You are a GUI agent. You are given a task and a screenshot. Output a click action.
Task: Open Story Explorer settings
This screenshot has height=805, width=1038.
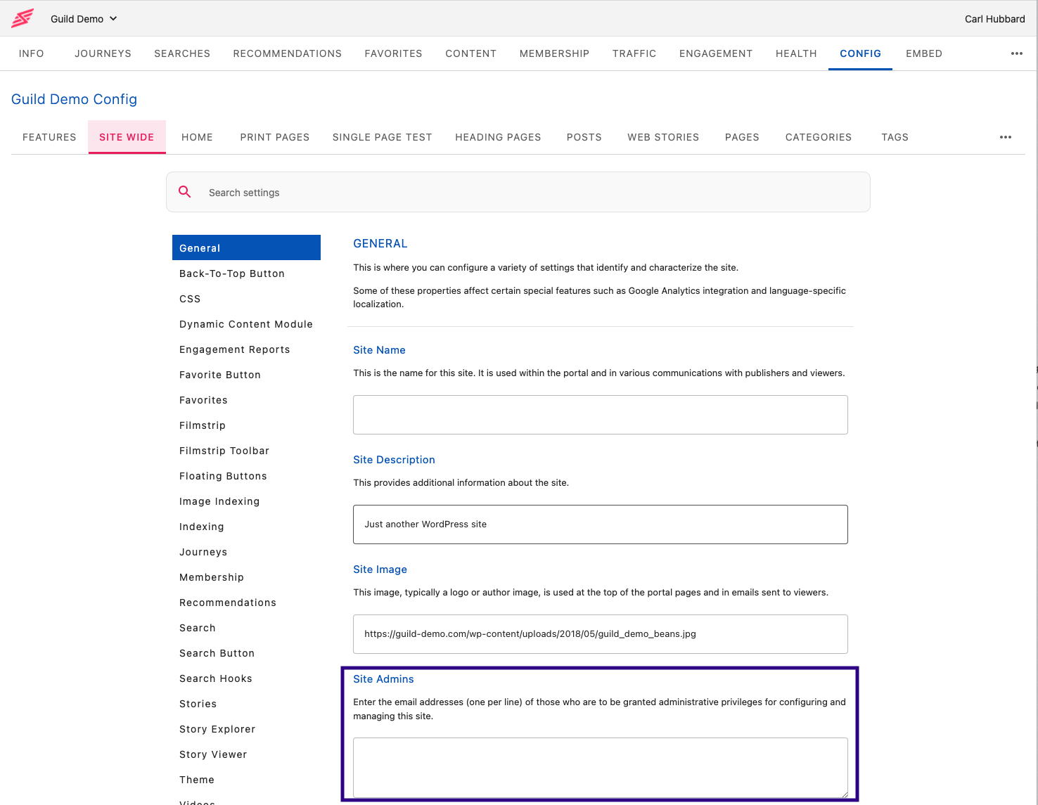point(217,729)
